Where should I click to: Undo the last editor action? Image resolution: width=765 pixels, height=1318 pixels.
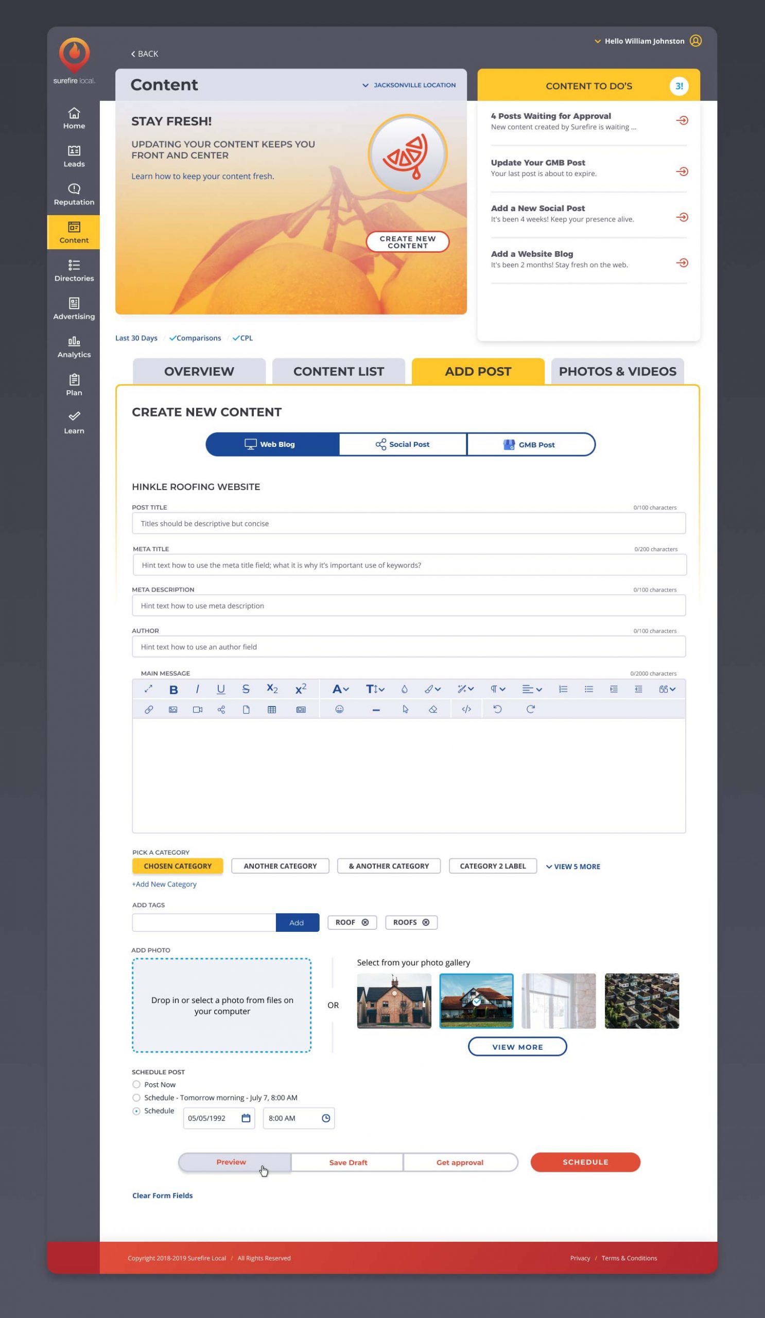point(498,709)
